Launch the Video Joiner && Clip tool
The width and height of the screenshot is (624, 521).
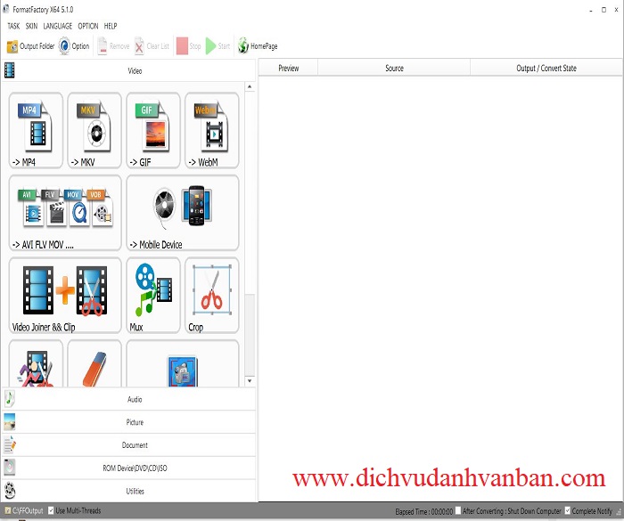[65, 295]
